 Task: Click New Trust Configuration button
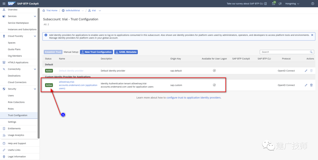coord(96,52)
